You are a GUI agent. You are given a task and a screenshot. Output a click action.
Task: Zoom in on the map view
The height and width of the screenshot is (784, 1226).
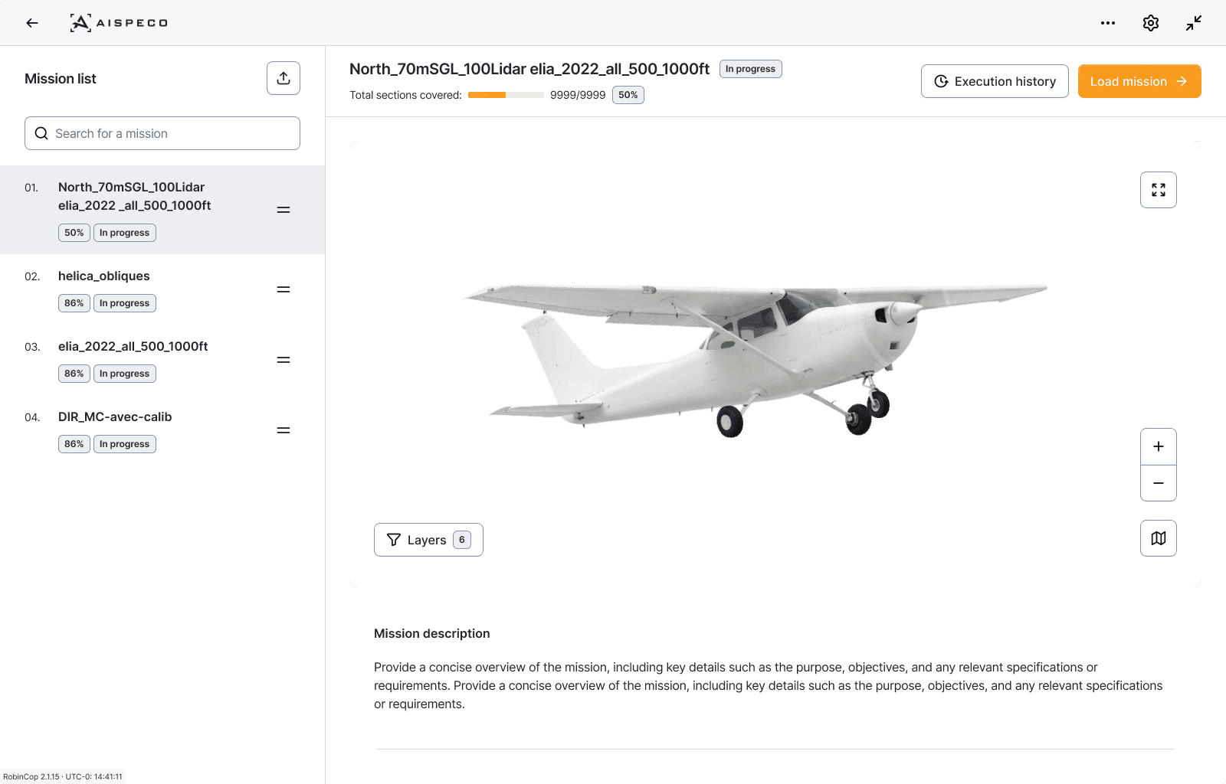click(1159, 446)
